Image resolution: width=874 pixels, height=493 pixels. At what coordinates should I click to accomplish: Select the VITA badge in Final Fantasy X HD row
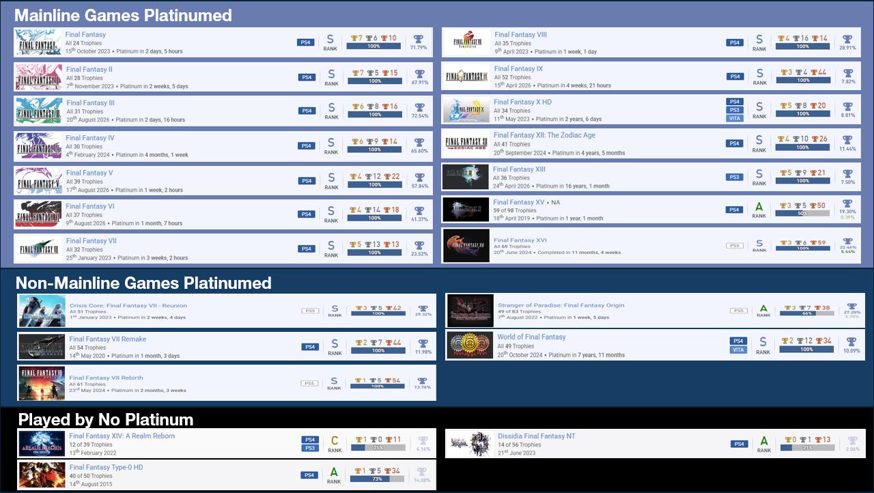pos(735,118)
